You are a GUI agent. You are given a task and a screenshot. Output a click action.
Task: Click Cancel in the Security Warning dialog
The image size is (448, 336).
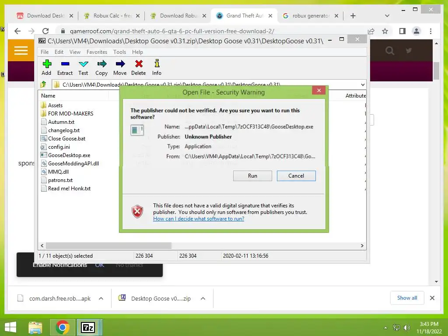pyautogui.click(x=296, y=176)
